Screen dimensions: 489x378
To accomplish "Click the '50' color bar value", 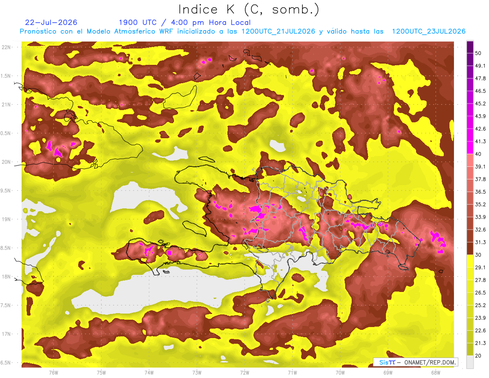I will click(x=478, y=53).
